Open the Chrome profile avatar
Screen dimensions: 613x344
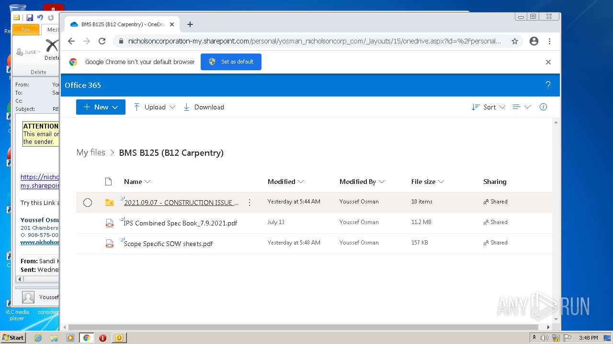(534, 41)
